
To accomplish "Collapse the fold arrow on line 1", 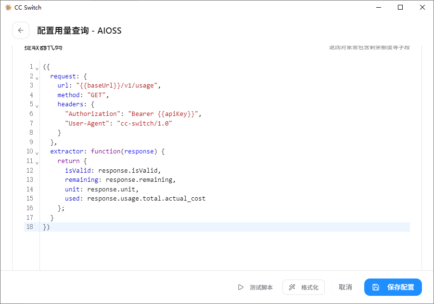I will point(37,68).
